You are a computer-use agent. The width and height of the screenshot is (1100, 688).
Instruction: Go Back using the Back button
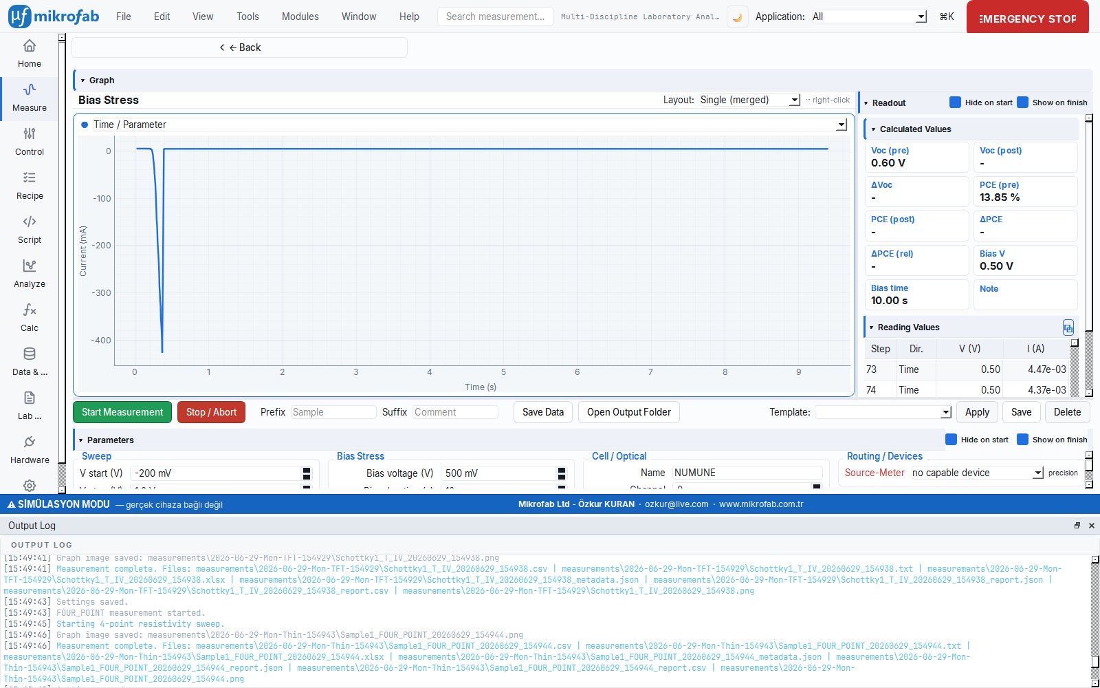(x=240, y=47)
